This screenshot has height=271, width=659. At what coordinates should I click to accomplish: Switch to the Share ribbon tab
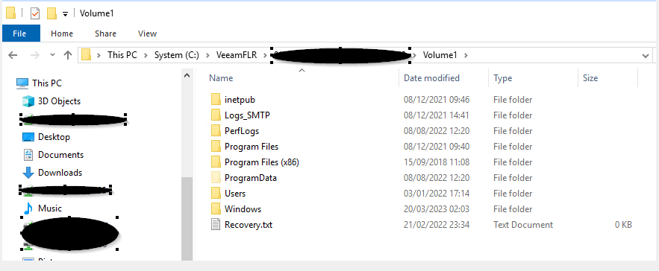click(x=105, y=34)
